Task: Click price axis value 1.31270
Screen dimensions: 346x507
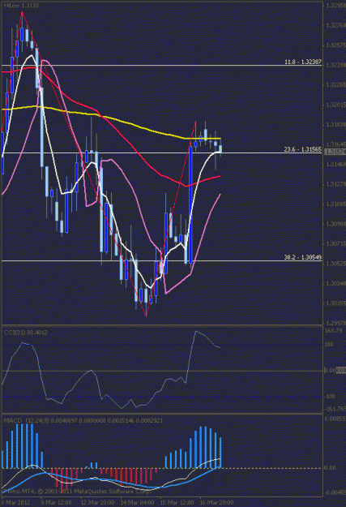Action: (336, 184)
